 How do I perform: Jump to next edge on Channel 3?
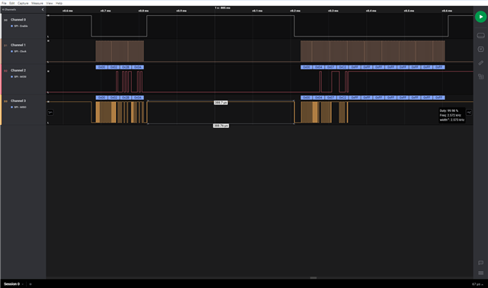pos(469,112)
